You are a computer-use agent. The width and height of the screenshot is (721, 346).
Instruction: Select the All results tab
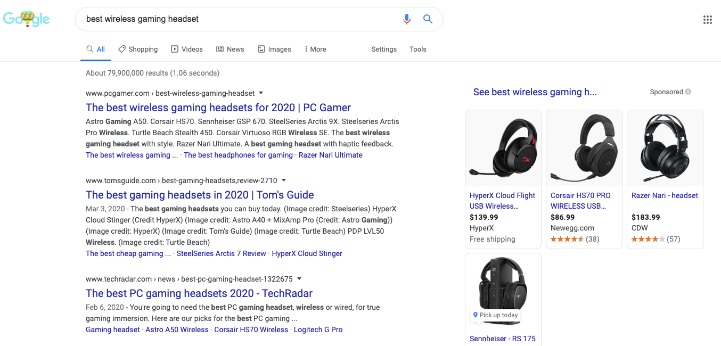click(x=96, y=49)
